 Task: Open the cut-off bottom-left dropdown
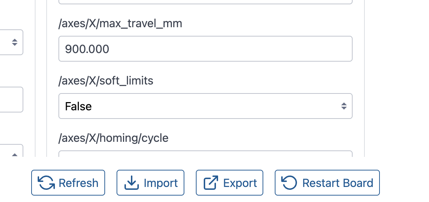click(11, 152)
